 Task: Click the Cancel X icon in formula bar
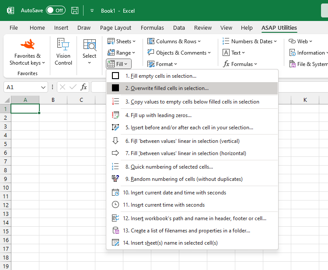(x=63, y=87)
